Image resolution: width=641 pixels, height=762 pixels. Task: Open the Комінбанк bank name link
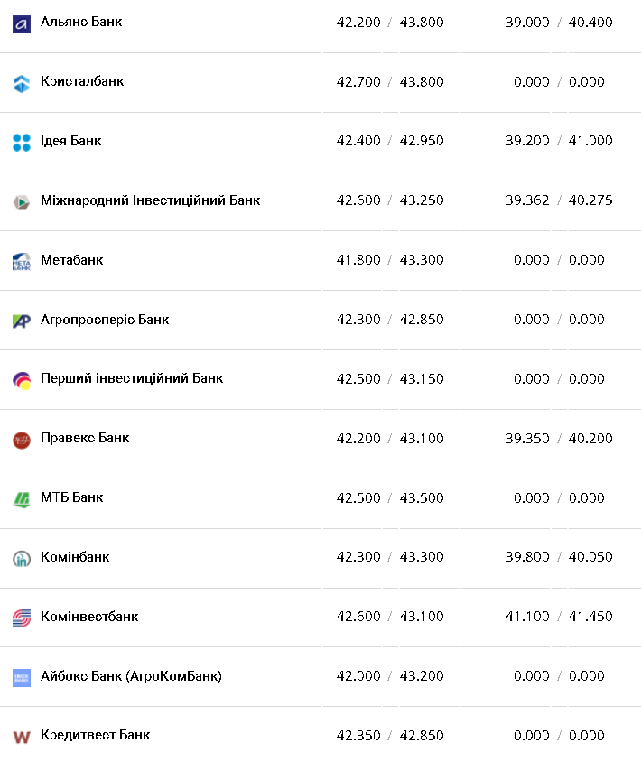[75, 557]
